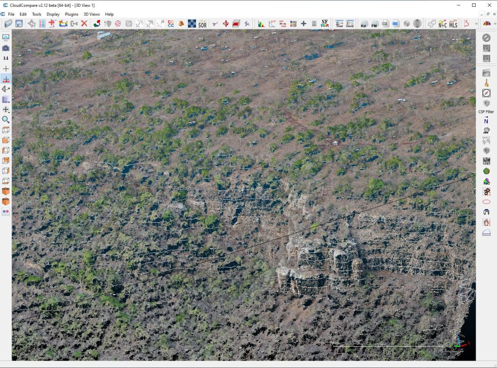Viewport: 497px width, 368px height.
Task: Toggle stereo glasses view mode
Action: [6, 211]
